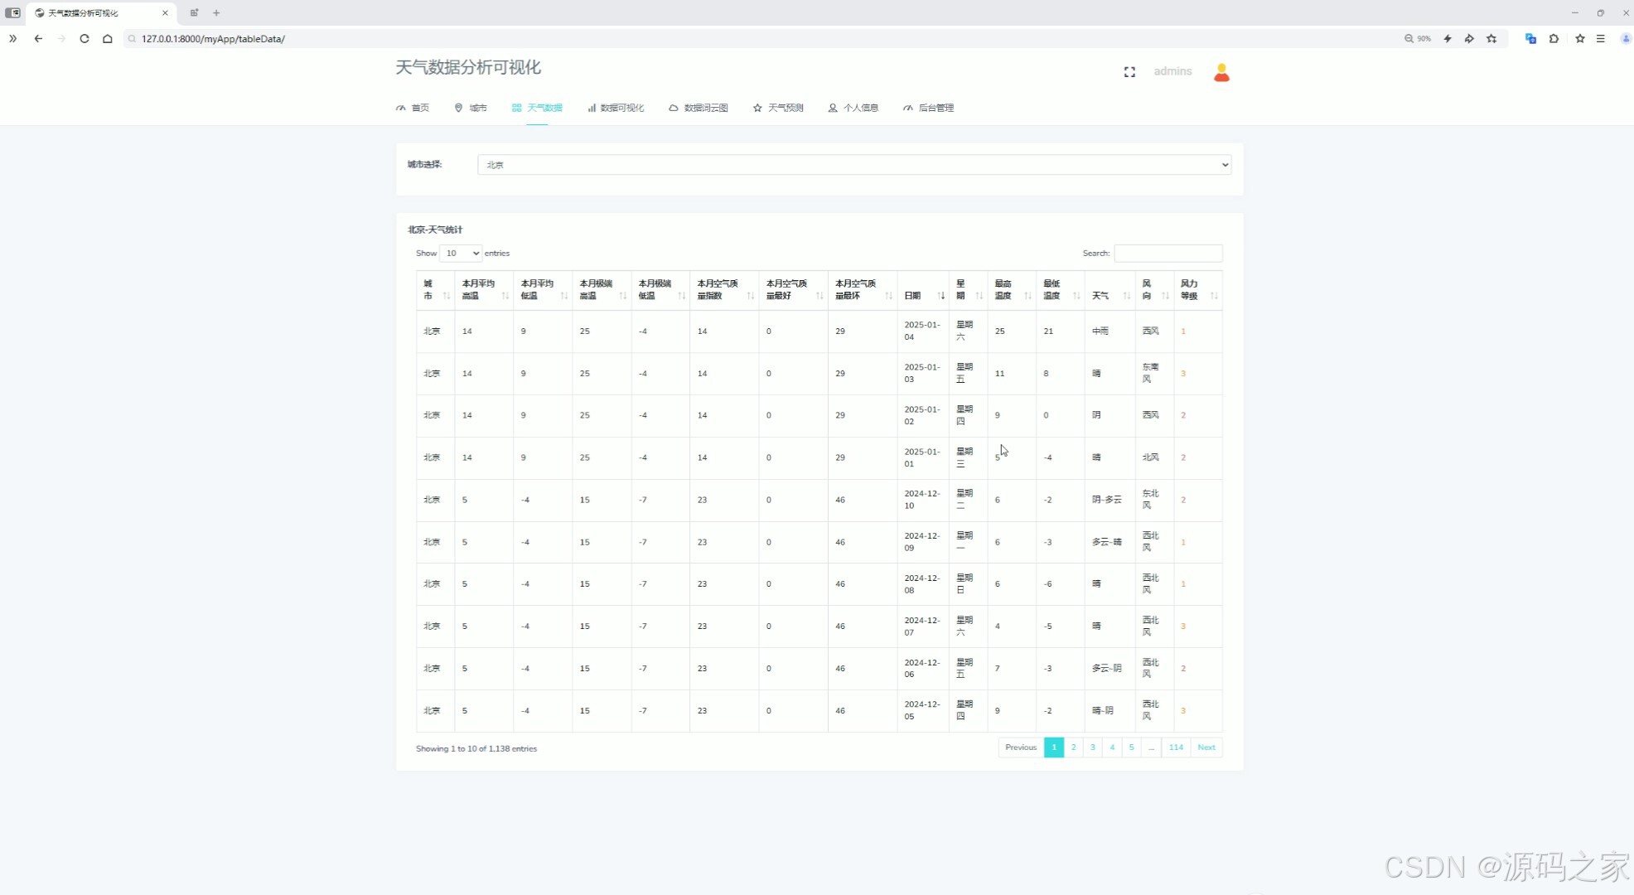Screen dimensions: 1634x895
Task: Sort table by 日期 column arrows
Action: tap(941, 296)
